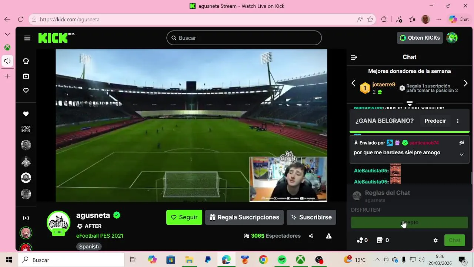Open the pink anime avatar channel in sidebar
474x267 pixels.
click(x=26, y=233)
